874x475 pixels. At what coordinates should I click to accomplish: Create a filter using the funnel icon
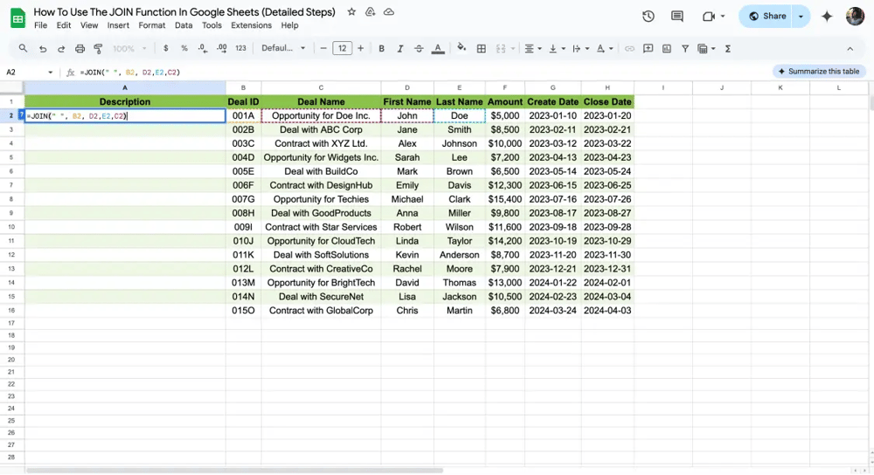tap(685, 49)
